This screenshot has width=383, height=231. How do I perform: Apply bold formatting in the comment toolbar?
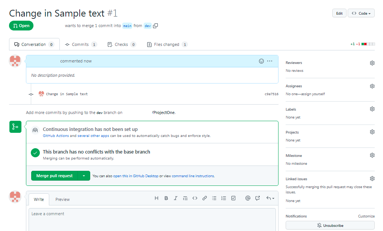166,198
